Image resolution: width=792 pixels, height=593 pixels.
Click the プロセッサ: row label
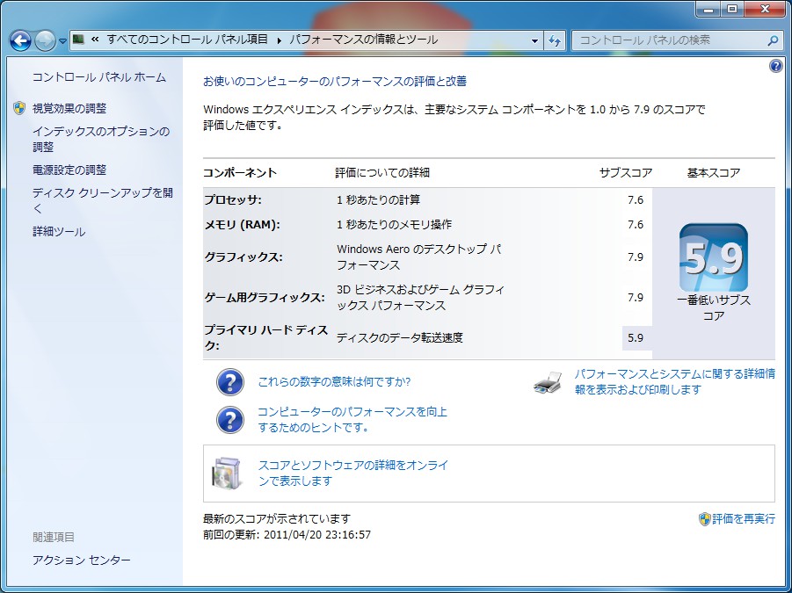tap(233, 199)
